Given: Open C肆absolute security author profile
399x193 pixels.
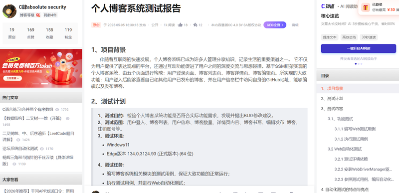Looking at the screenshot, I should coord(42,7).
